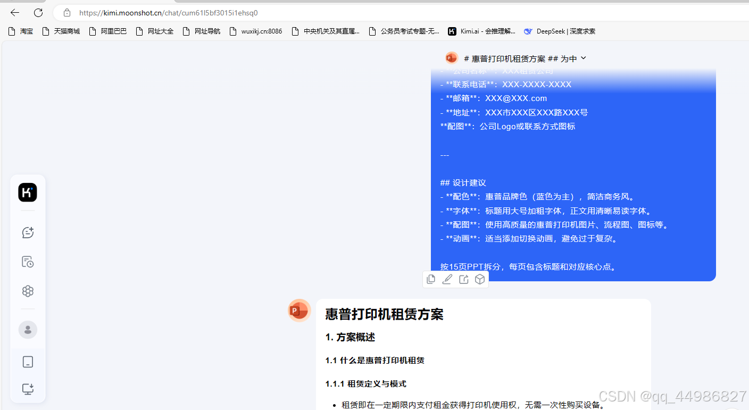Open 淘宝 bookmark
Screen dimensions: 749x410
21,31
